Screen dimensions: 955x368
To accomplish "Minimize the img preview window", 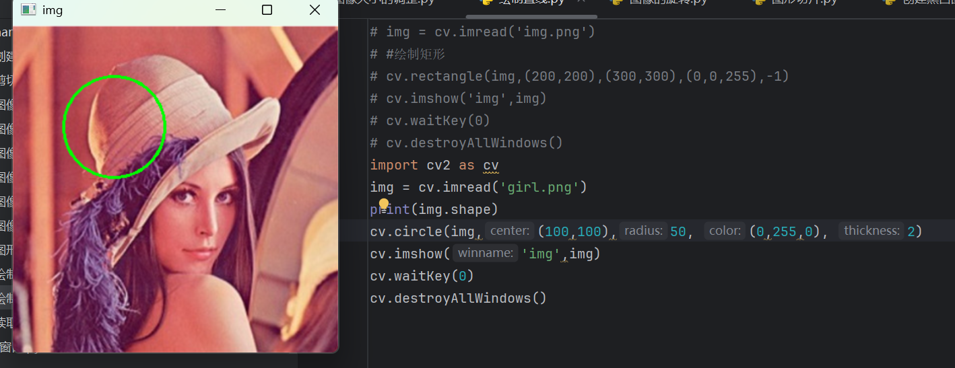I will [219, 9].
